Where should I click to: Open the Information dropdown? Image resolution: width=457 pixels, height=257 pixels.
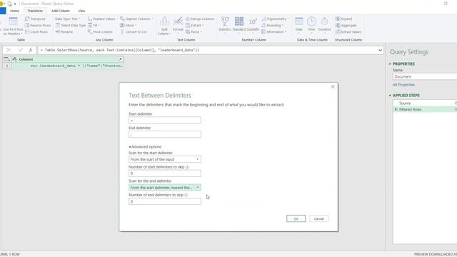tap(274, 31)
